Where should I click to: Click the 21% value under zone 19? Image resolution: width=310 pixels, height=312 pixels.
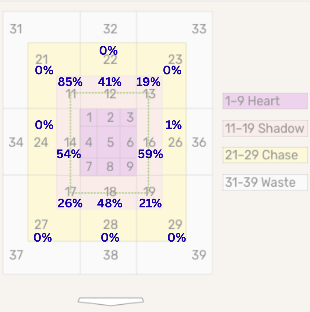pos(150,203)
